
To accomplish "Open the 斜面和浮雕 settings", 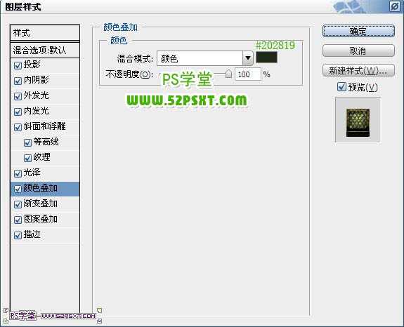I will tap(44, 126).
